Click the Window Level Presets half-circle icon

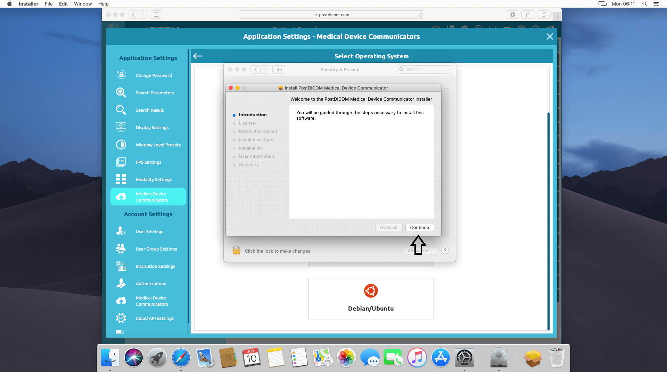coord(121,144)
